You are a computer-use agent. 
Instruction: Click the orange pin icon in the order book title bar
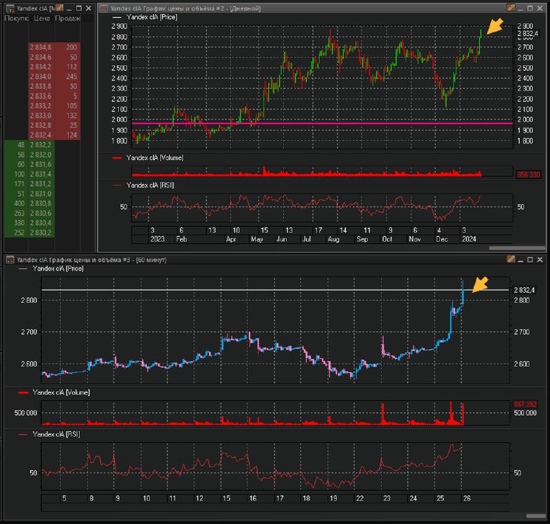59,8
